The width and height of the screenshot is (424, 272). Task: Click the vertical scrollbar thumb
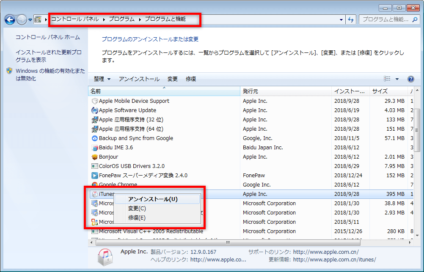417,130
